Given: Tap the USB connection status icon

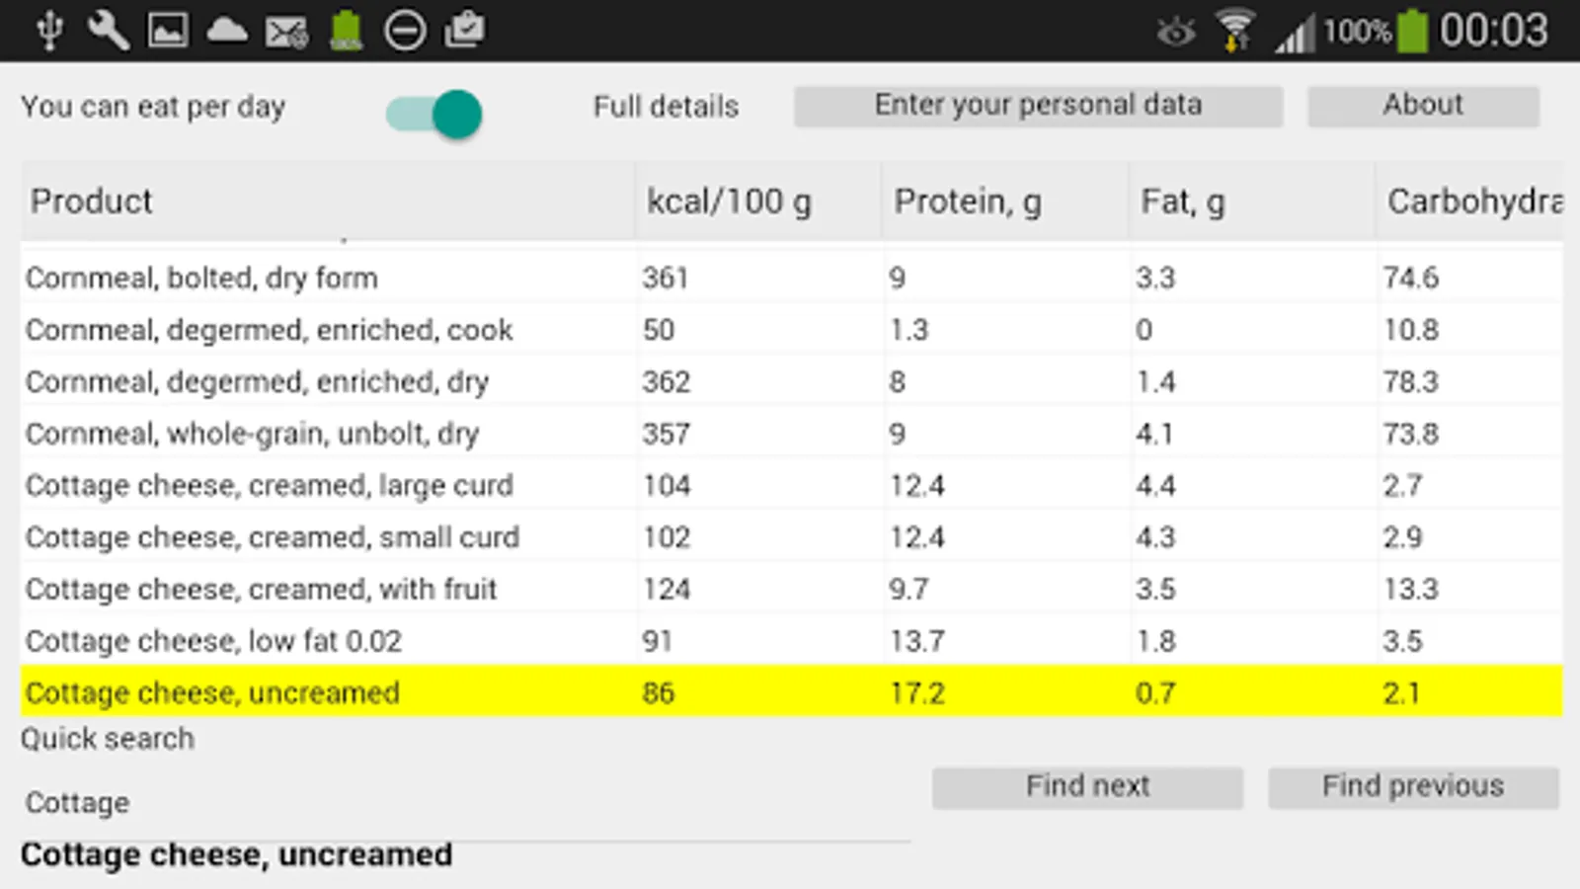Looking at the screenshot, I should (x=49, y=30).
